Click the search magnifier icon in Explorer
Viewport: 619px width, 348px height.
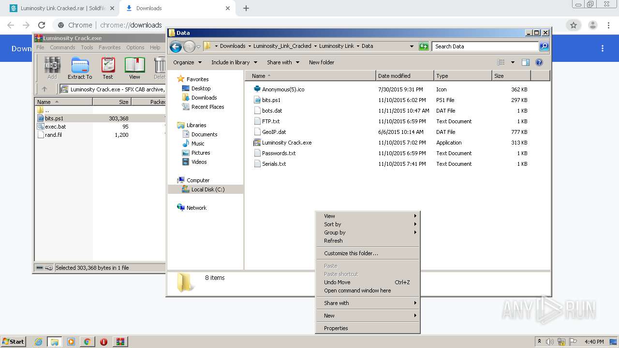coord(544,46)
